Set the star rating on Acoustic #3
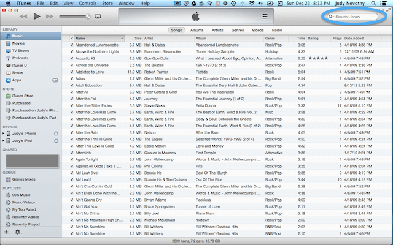 318,59
